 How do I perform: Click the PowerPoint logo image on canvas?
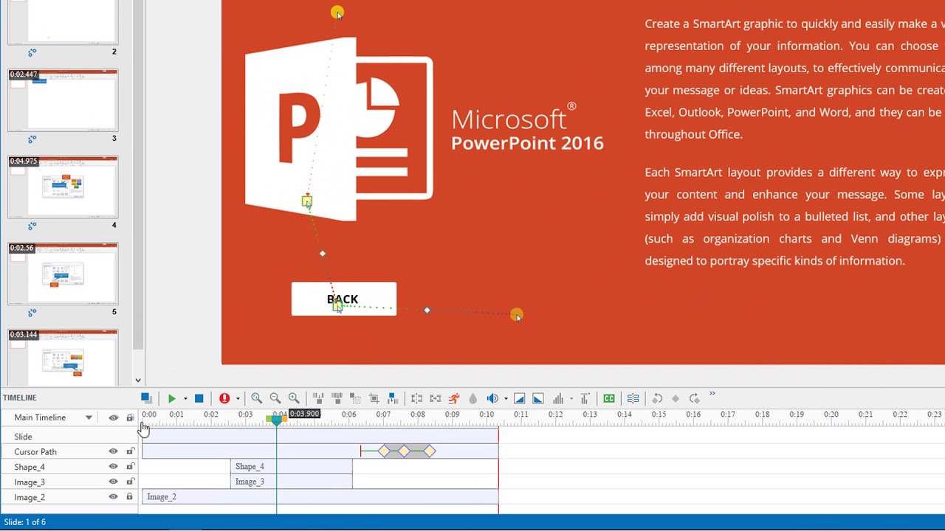tap(339, 129)
